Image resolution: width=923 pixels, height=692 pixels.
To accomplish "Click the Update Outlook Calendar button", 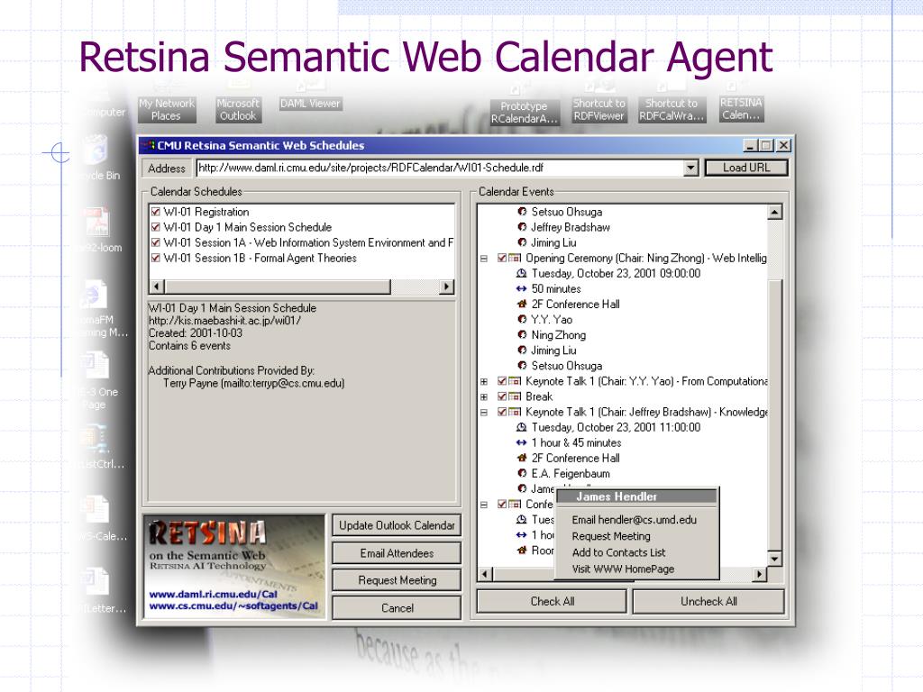I will (397, 525).
